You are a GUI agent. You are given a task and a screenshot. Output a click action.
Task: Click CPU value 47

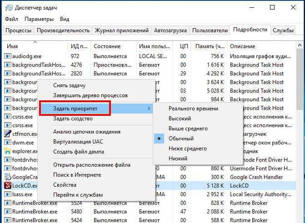pyautogui.click(x=183, y=212)
